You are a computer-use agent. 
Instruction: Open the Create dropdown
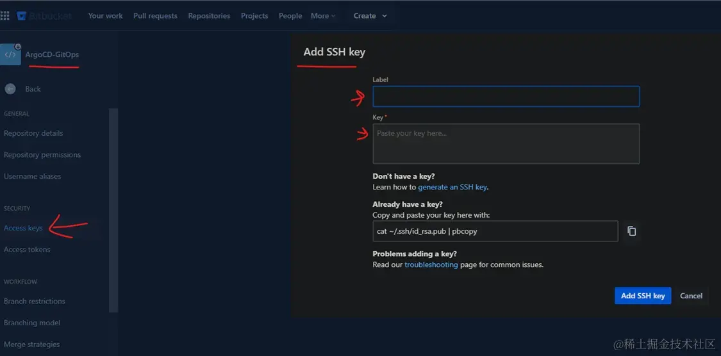click(370, 15)
